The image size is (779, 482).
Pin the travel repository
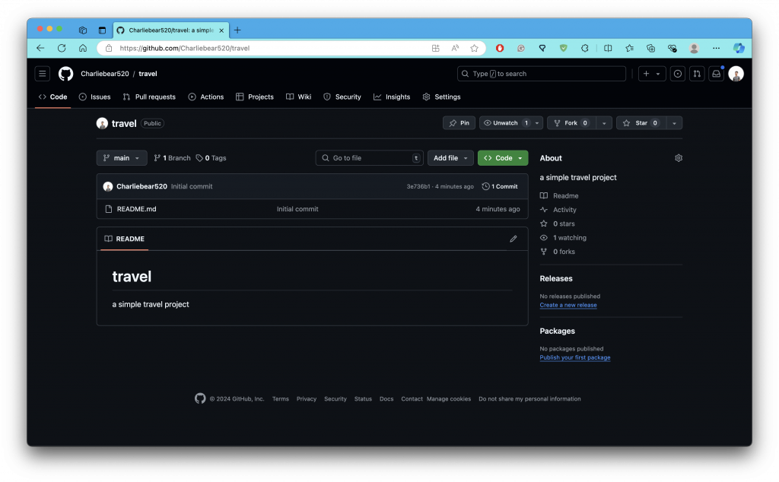pos(459,123)
